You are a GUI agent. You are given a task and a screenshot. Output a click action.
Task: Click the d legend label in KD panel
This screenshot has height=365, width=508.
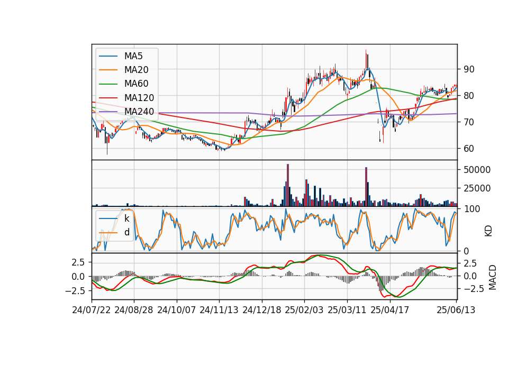pos(126,232)
